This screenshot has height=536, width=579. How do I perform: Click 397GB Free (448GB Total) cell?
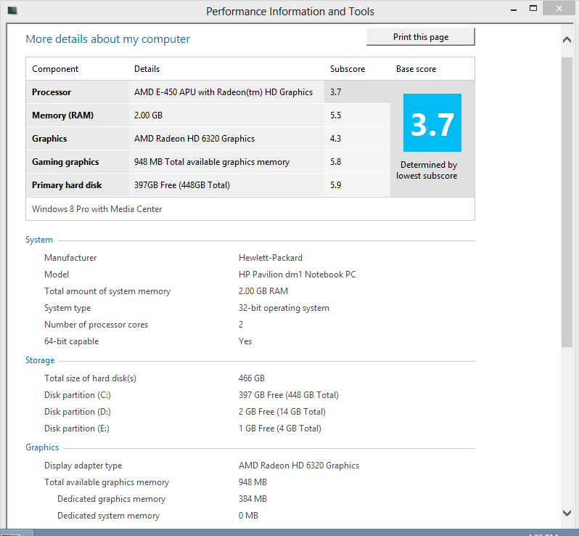click(x=182, y=185)
